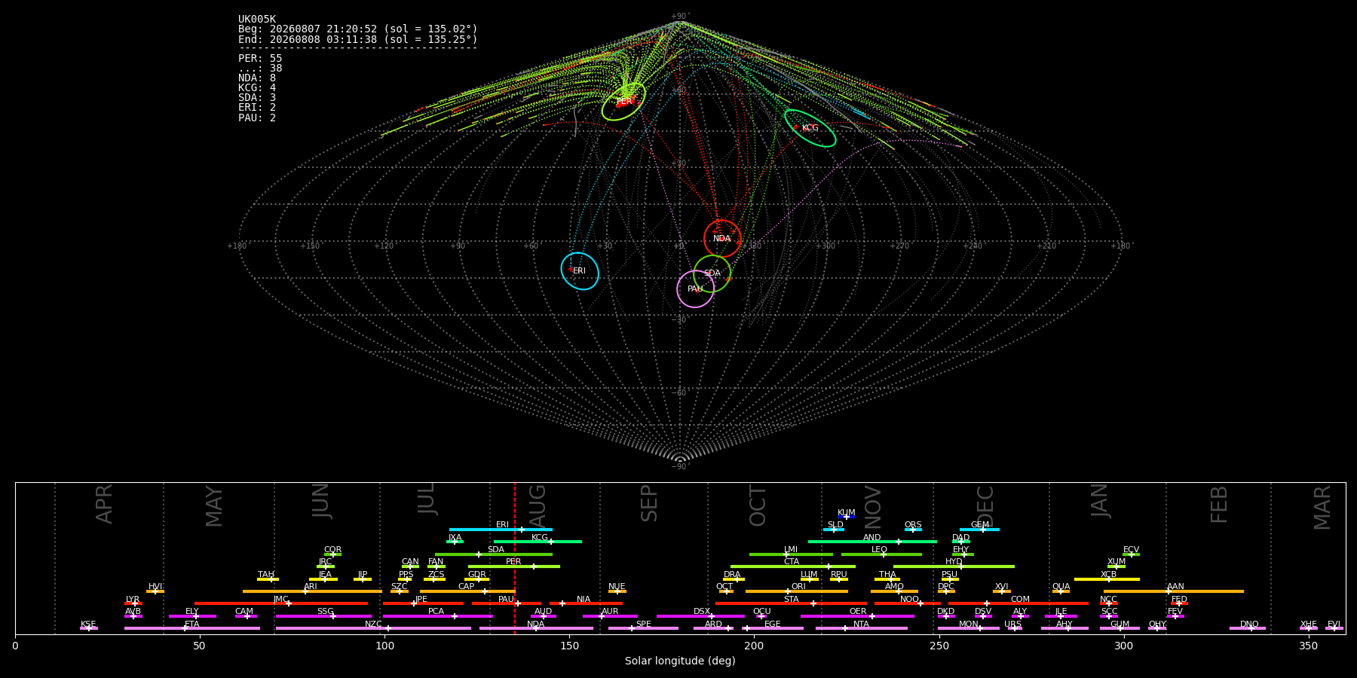The height and width of the screenshot is (678, 1357).
Task: Click the red dashed current solar longitude line
Action: [x=515, y=557]
